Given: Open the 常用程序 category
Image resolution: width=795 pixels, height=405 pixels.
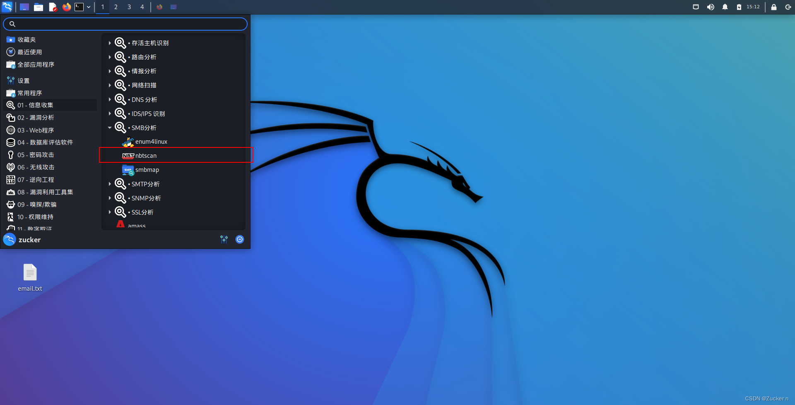Looking at the screenshot, I should pyautogui.click(x=50, y=93).
